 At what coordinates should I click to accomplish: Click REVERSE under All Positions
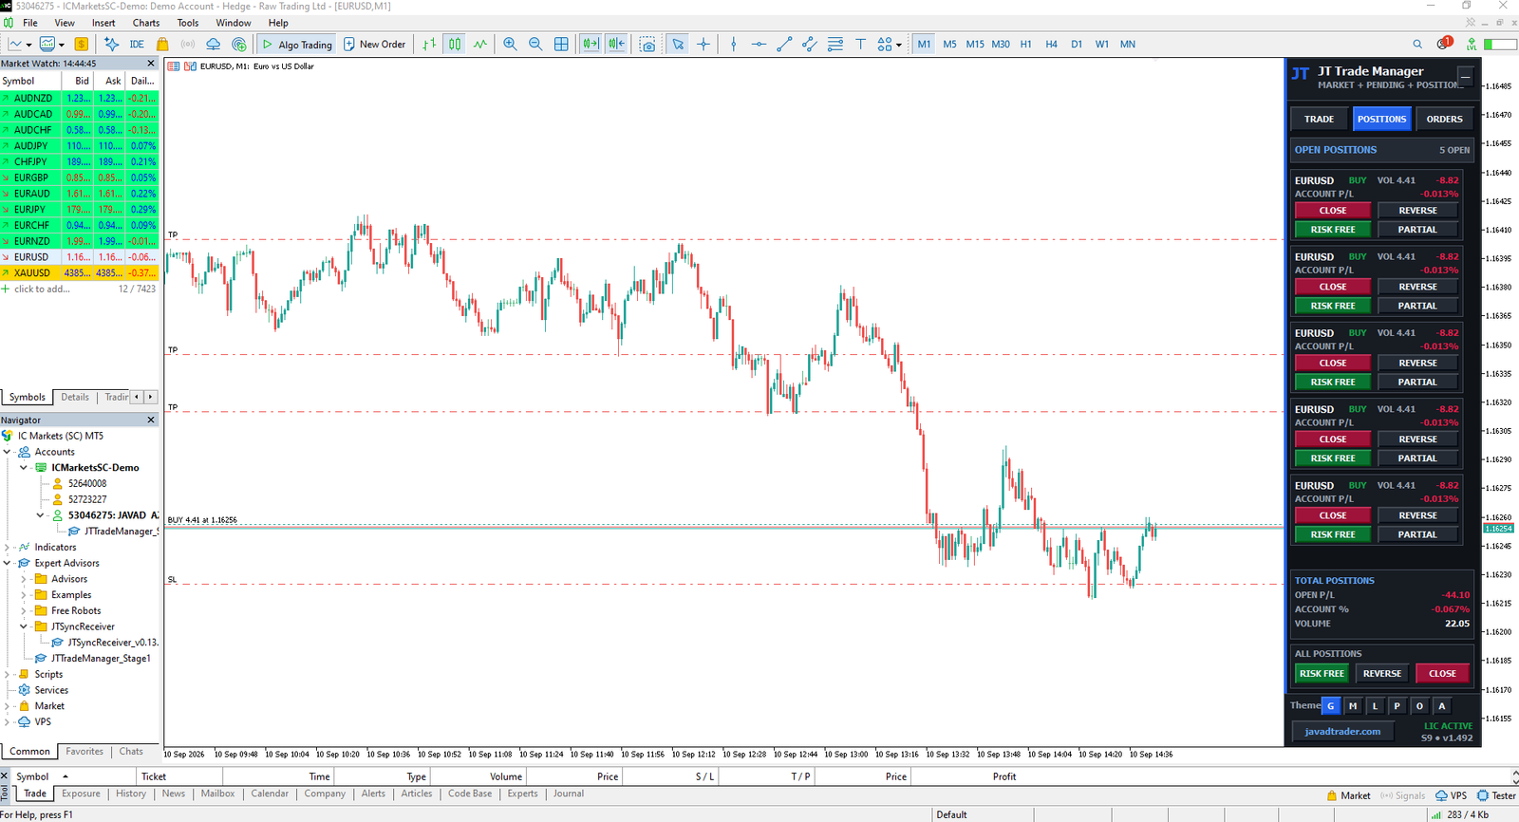[x=1382, y=674]
